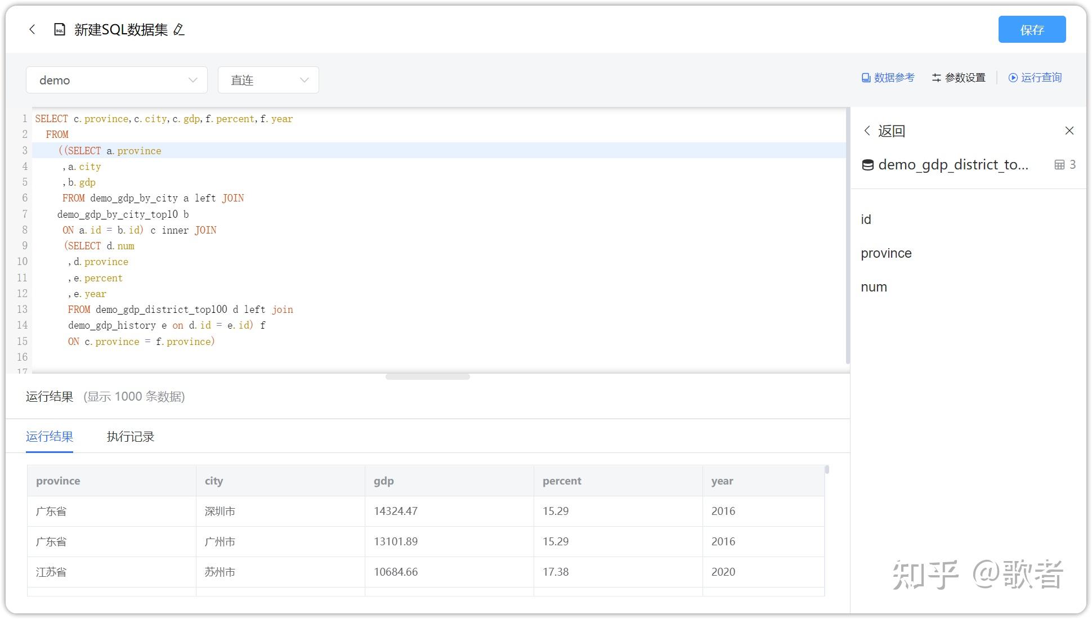The height and width of the screenshot is (619, 1092).
Task: Click SQL editor line 1 SELECT statement
Action: 164,119
